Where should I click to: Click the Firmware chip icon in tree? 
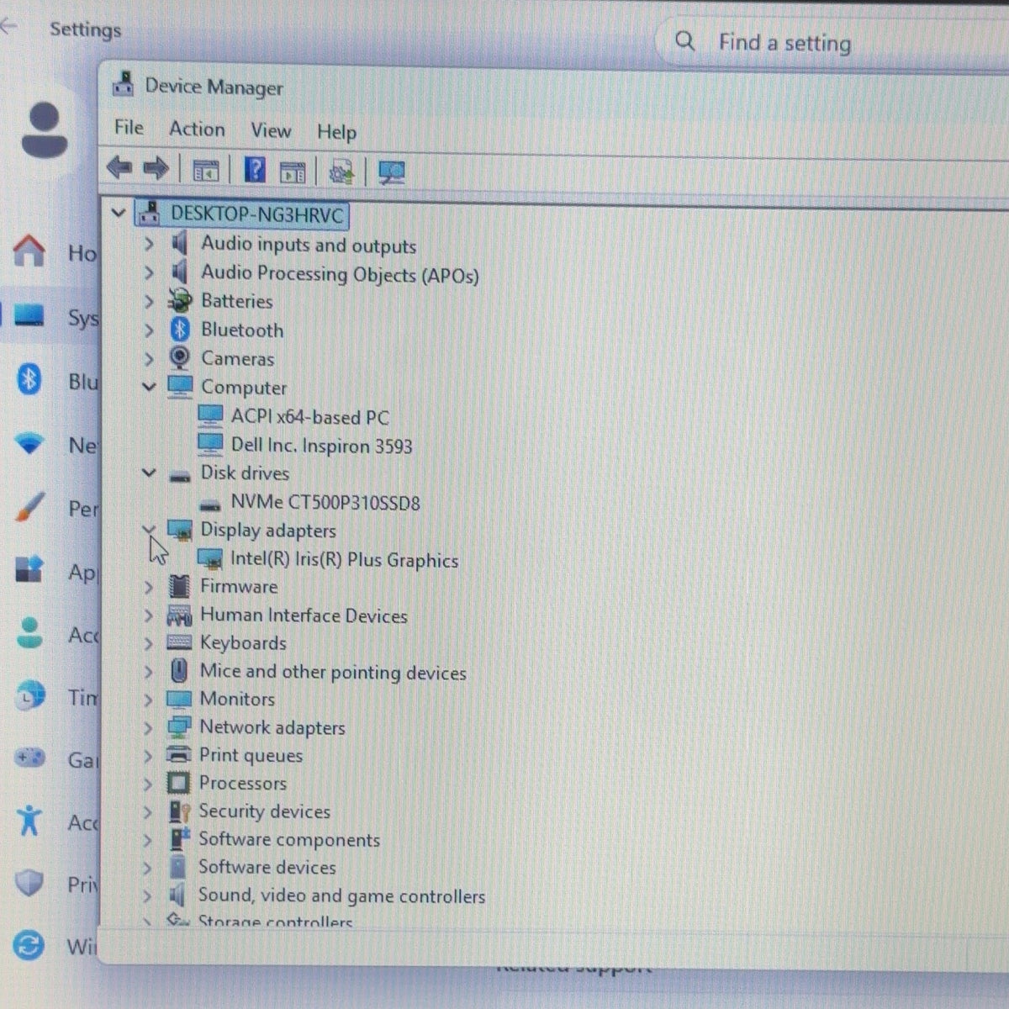tap(179, 586)
